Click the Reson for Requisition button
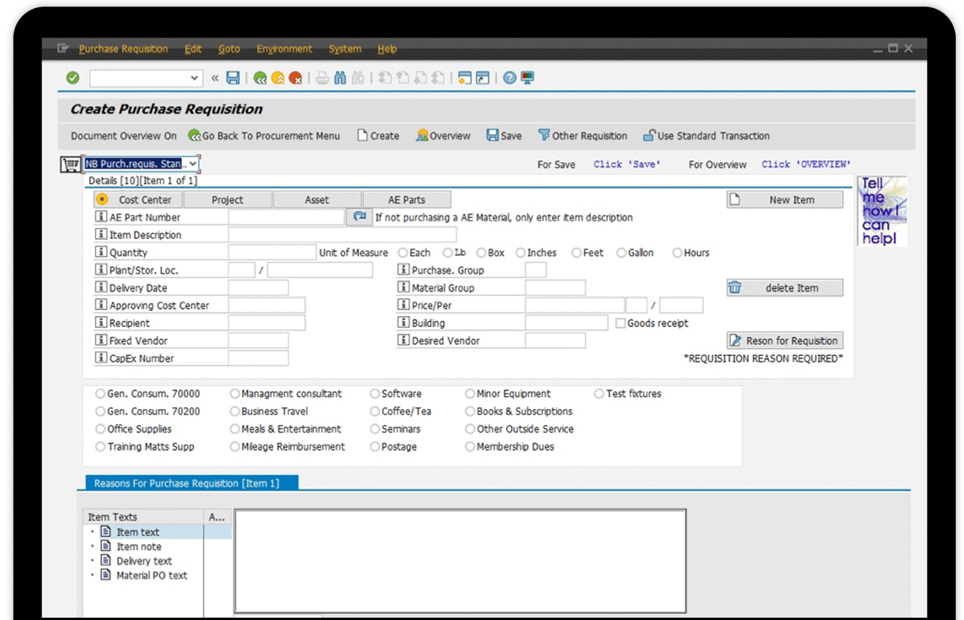The width and height of the screenshot is (964, 620). point(784,341)
